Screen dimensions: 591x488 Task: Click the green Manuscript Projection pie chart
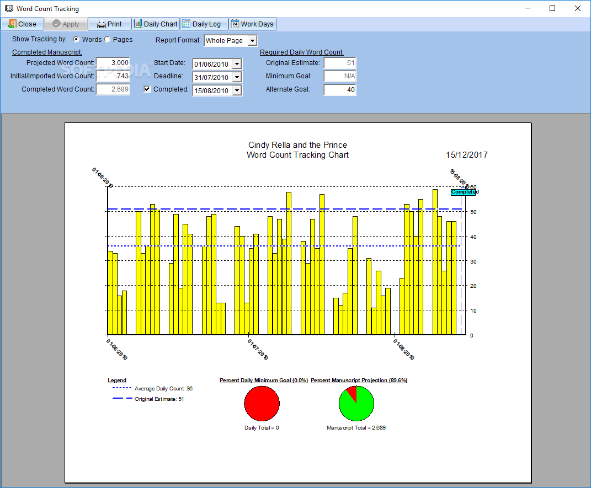point(356,403)
